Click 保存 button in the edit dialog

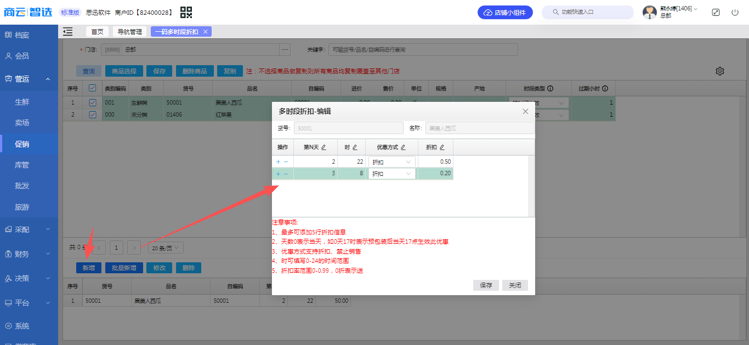click(486, 285)
